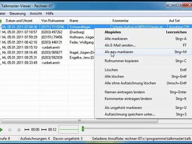Open the Ansicht menu

(36, 13)
